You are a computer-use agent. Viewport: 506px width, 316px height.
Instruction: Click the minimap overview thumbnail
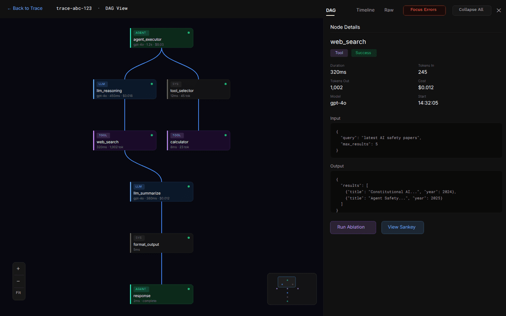click(x=291, y=288)
